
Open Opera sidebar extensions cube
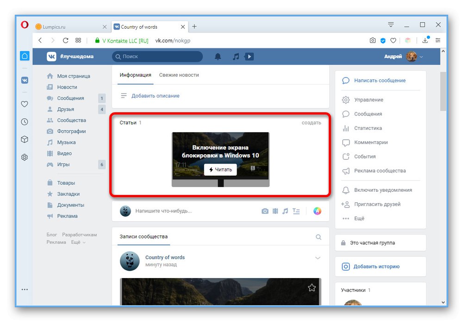point(25,140)
